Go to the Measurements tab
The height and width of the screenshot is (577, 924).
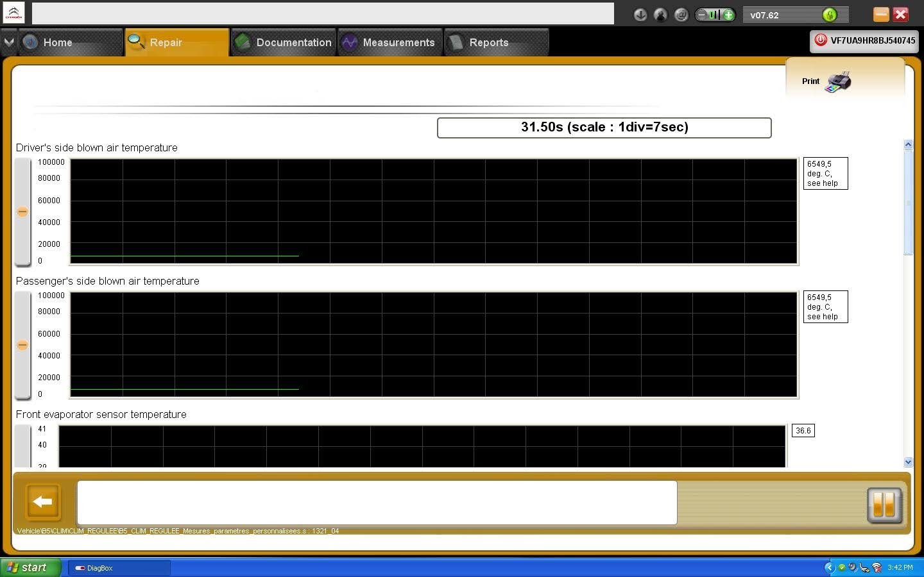(390, 42)
